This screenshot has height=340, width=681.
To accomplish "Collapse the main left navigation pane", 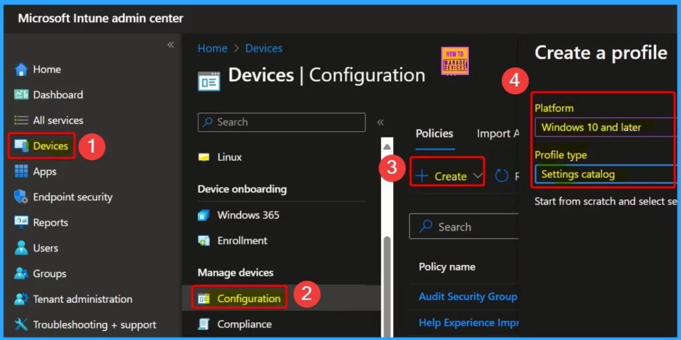I will (171, 44).
